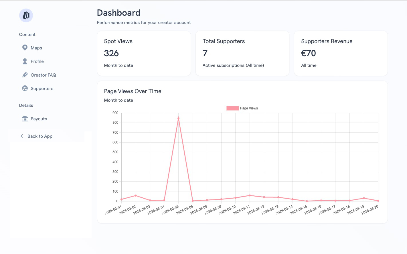Click the Maps location pin icon
407x254 pixels.
[x=25, y=48]
